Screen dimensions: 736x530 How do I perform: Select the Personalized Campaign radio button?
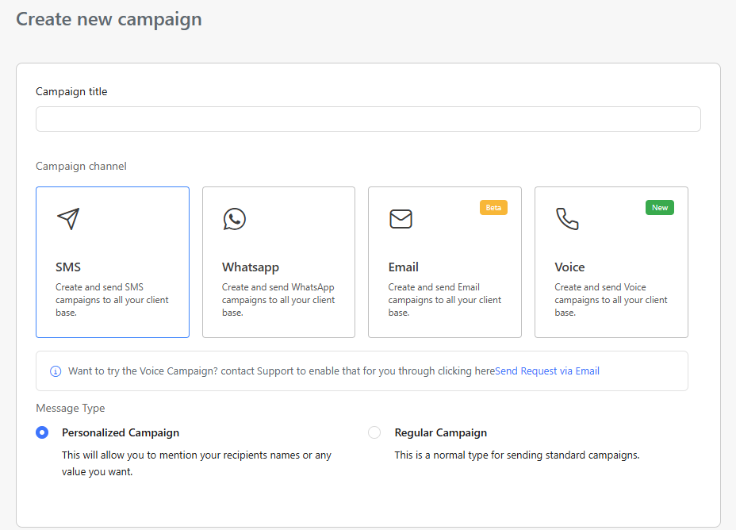[x=43, y=432]
